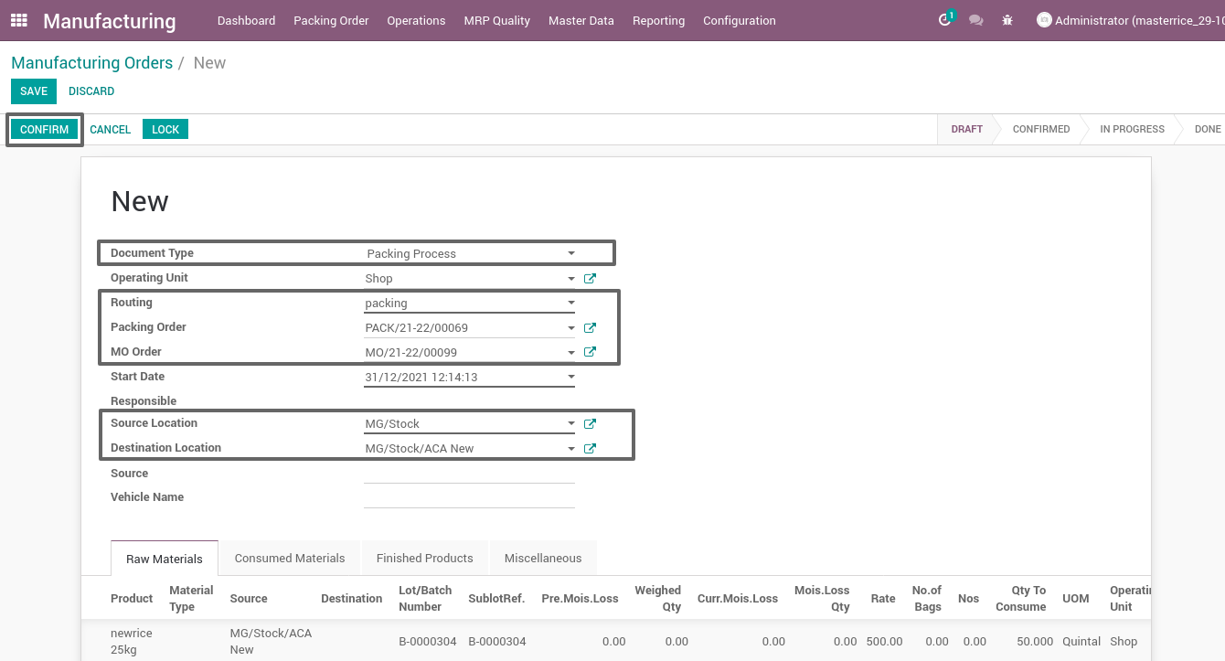Open the Routing dropdown arrow
This screenshot has width=1225, height=661.
570,303
